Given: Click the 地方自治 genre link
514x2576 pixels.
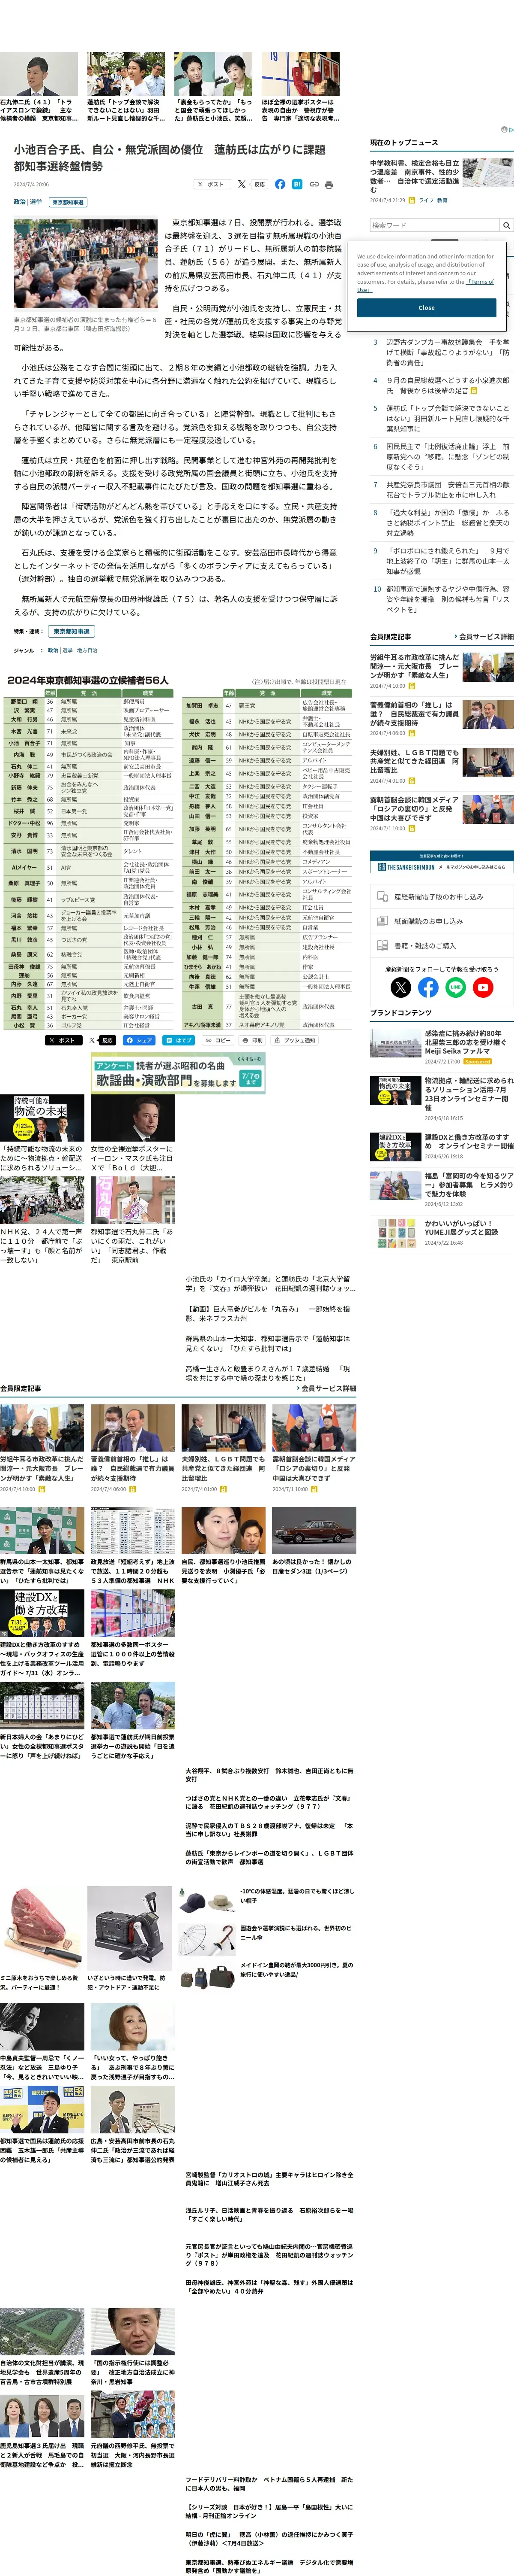Looking at the screenshot, I should (x=88, y=650).
